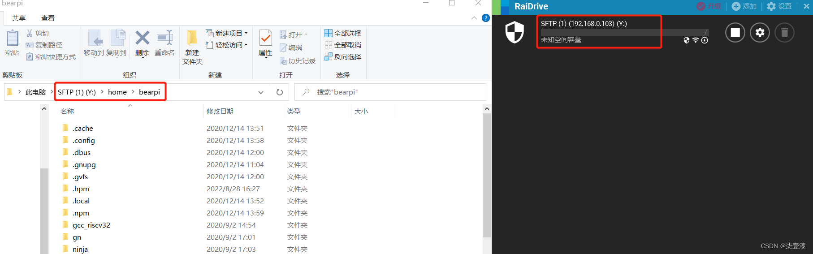The height and width of the screenshot is (254, 813).
Task: Click the trash delete icon in RaiDrive
Action: [x=784, y=32]
